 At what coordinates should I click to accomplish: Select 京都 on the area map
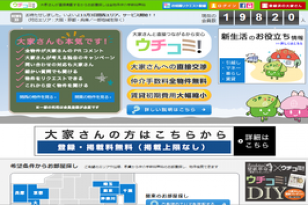click(x=38, y=193)
